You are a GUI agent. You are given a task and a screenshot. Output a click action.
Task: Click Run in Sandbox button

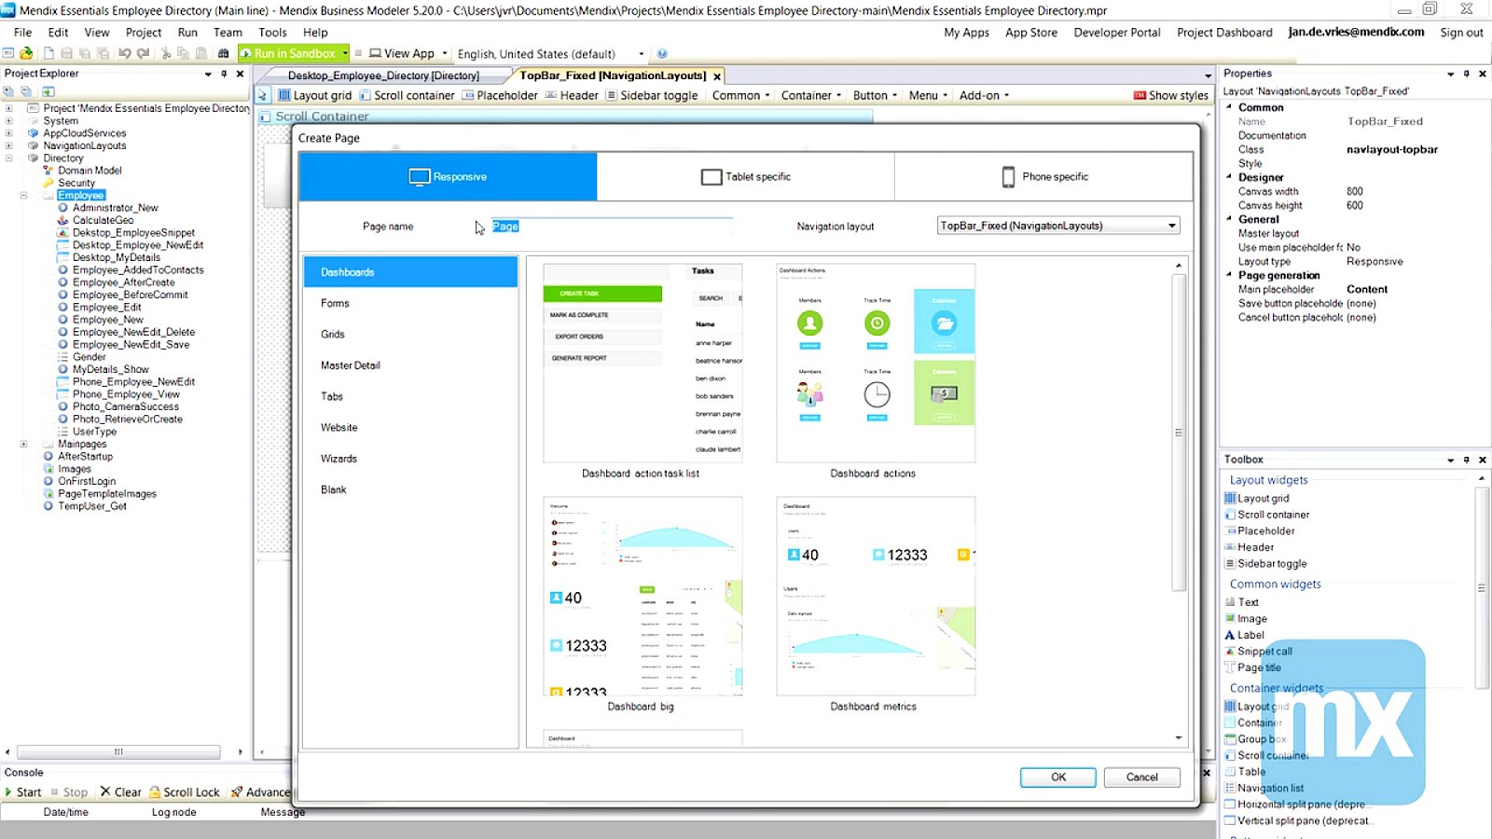pos(288,53)
